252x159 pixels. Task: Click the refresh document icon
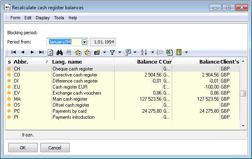(51, 52)
